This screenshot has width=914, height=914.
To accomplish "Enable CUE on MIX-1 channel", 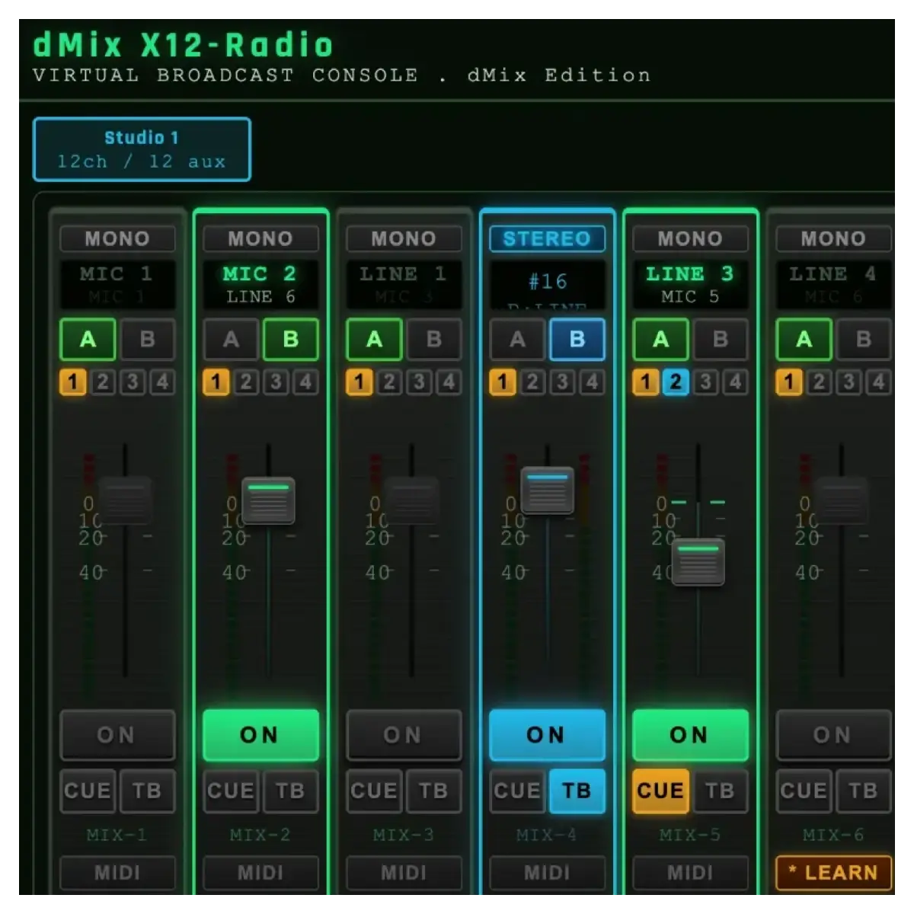I will pyautogui.click(x=88, y=791).
